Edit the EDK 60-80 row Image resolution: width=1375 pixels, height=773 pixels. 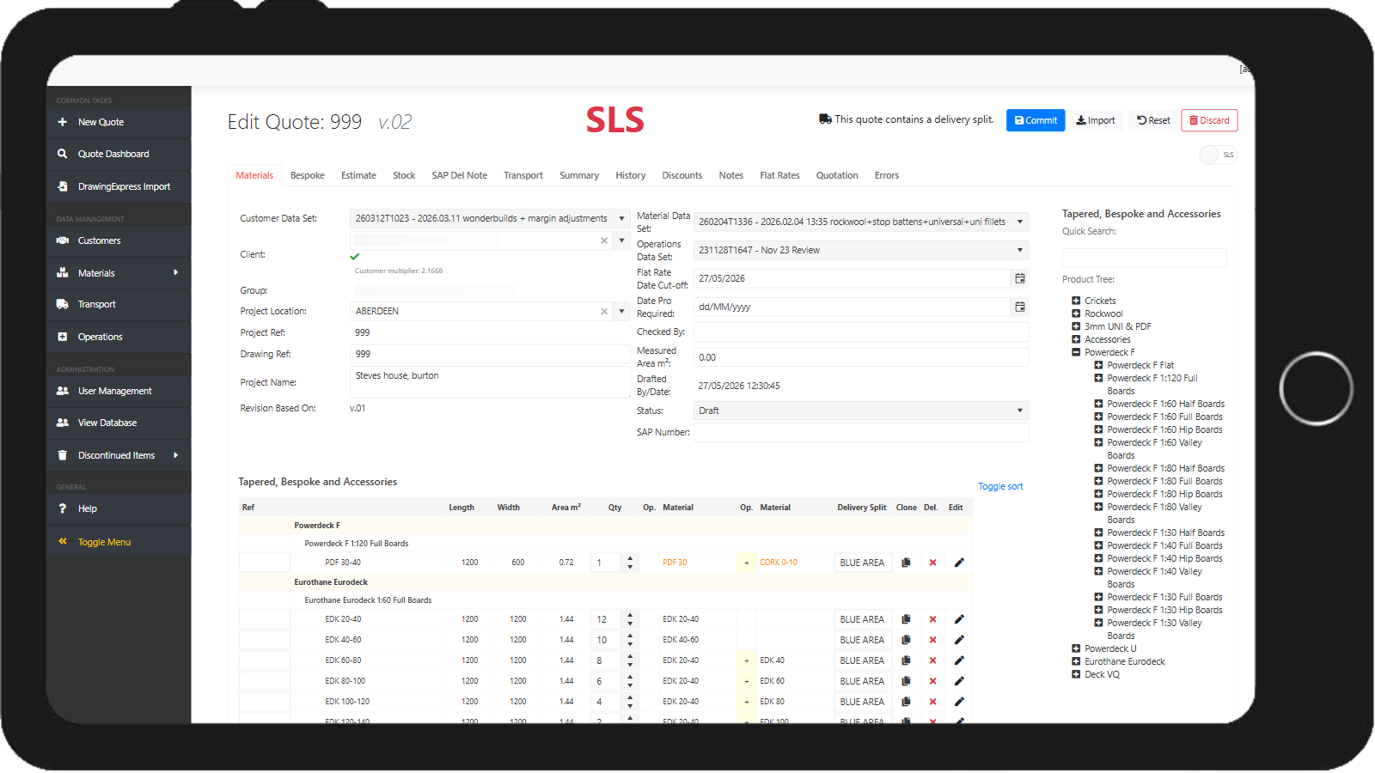[959, 660]
